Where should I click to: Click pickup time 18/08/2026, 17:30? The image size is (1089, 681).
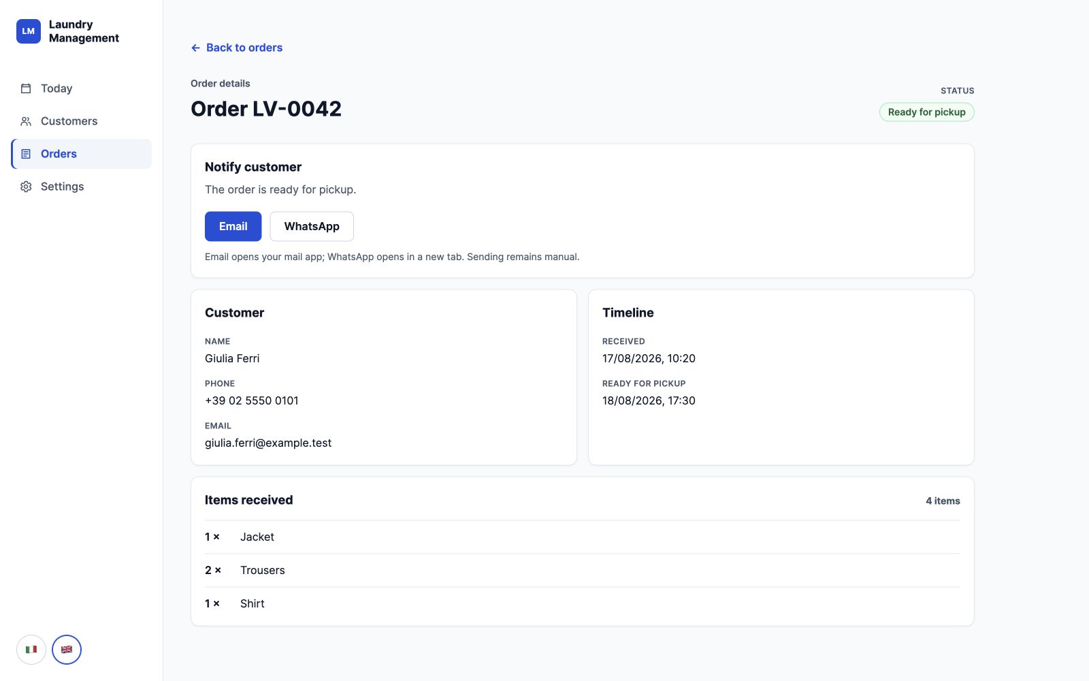point(649,400)
